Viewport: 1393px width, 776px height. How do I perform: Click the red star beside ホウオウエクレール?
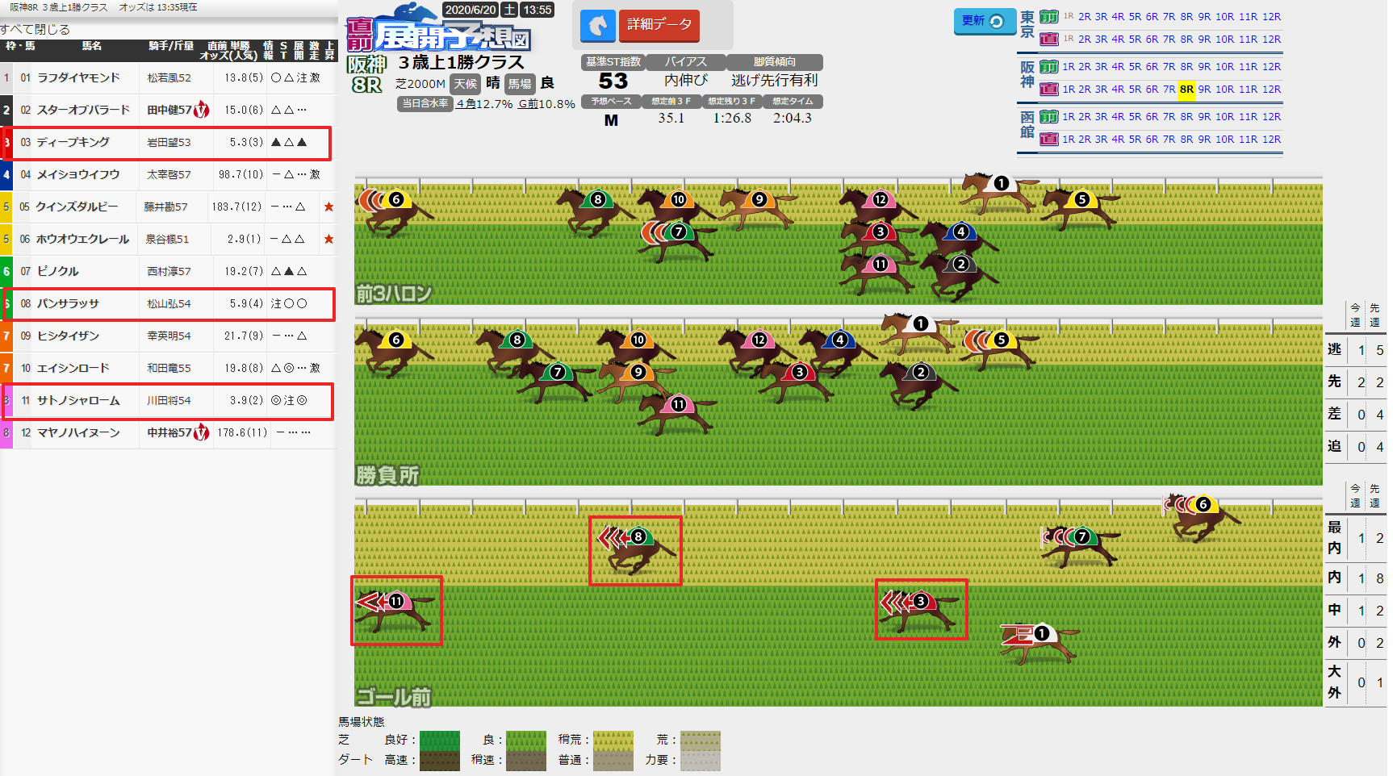[x=328, y=240]
